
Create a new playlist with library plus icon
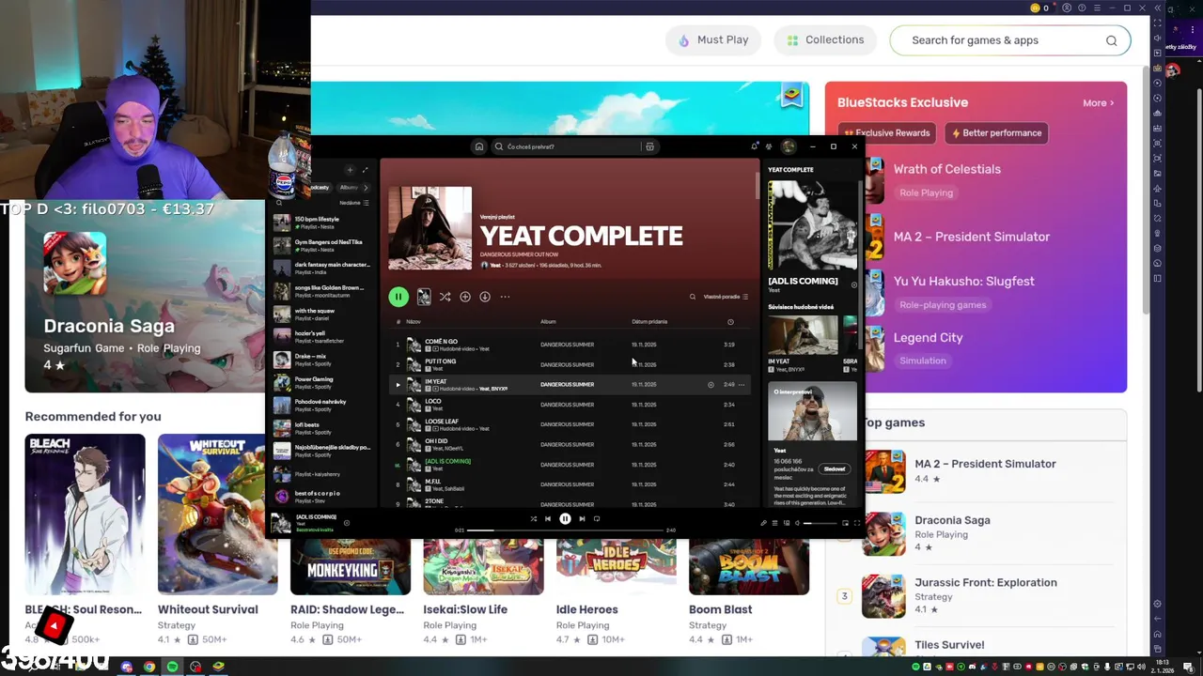click(350, 170)
